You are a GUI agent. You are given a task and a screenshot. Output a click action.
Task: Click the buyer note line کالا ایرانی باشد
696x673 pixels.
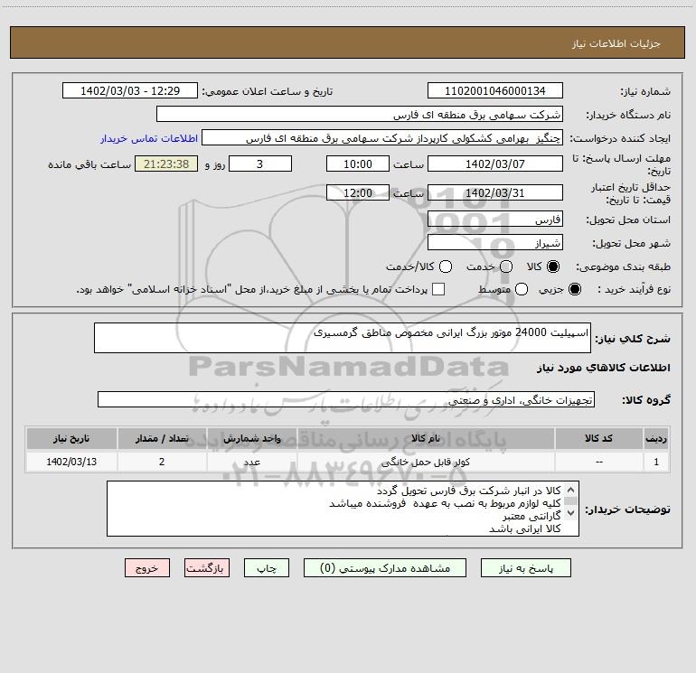[x=524, y=528]
